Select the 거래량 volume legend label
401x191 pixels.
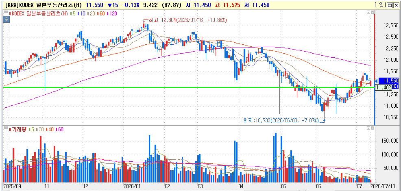tap(17, 129)
